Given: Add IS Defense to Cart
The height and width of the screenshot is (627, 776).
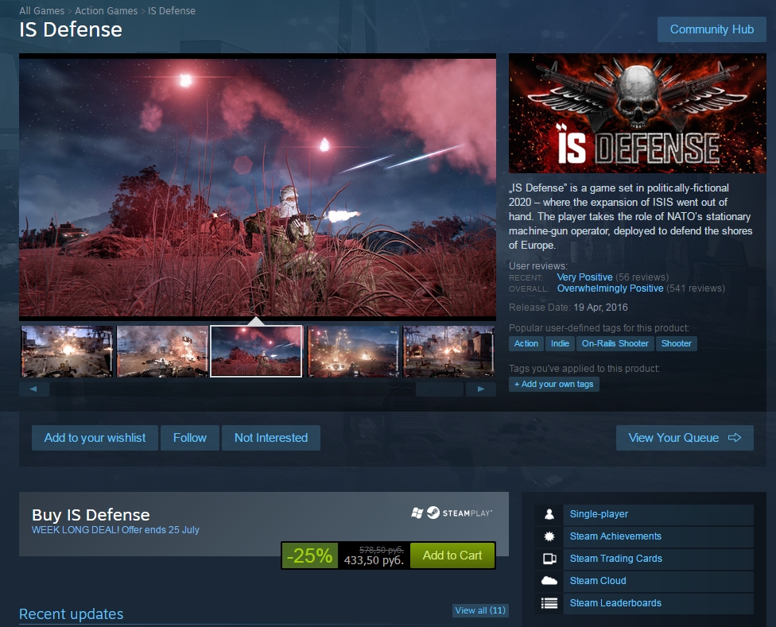Looking at the screenshot, I should click(452, 555).
